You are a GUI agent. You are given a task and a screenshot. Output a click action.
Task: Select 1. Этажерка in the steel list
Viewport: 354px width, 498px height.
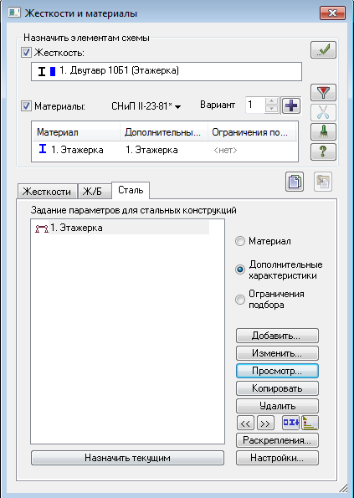click(122, 228)
